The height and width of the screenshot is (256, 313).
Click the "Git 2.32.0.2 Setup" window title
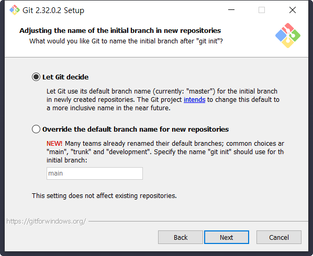coord(53,10)
